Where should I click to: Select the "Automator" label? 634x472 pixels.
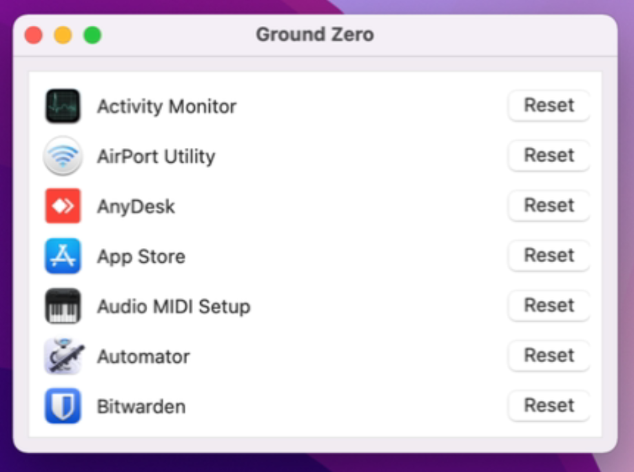(x=143, y=356)
